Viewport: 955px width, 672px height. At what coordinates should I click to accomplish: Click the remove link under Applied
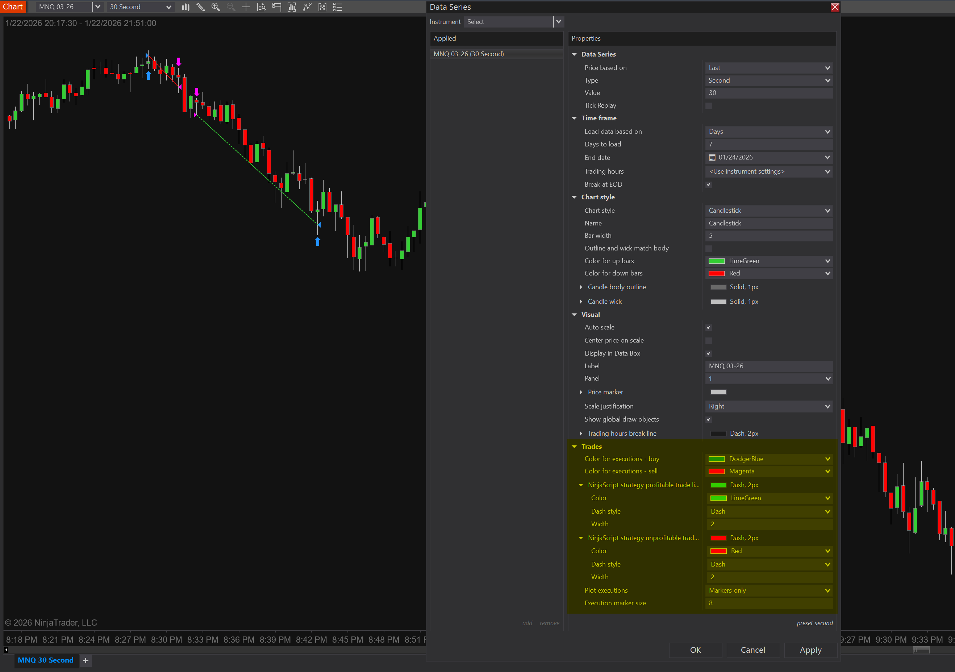coord(550,623)
